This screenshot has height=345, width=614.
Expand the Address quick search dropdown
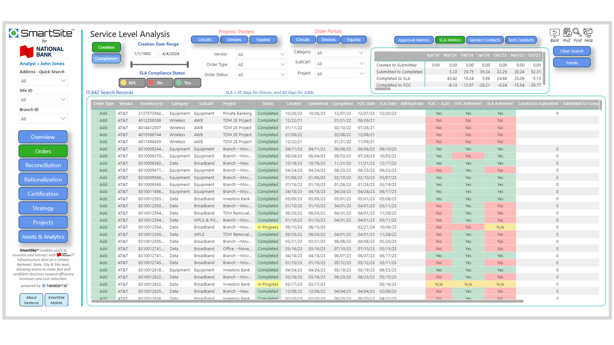[43, 81]
